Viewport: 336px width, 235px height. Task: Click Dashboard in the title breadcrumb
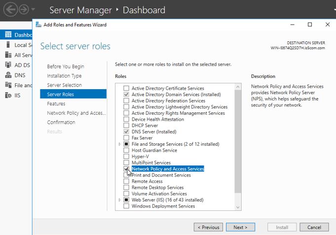tap(144, 10)
